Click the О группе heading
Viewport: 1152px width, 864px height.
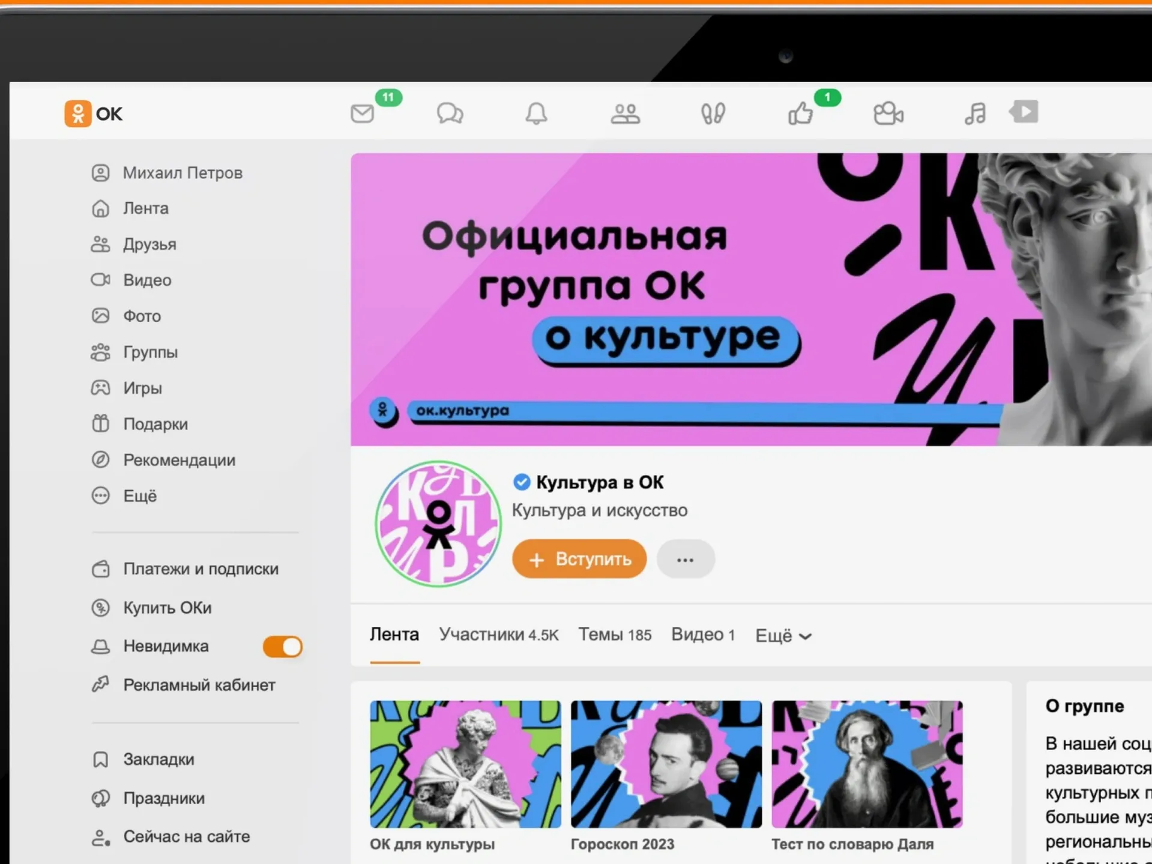click(x=1084, y=706)
